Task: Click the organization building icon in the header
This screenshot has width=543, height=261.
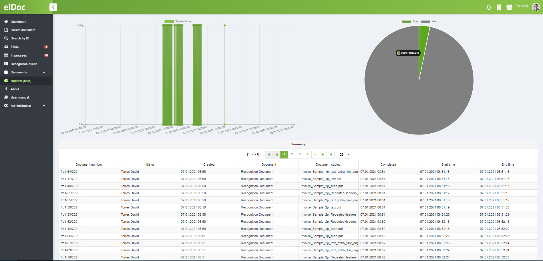Action: click(x=499, y=7)
